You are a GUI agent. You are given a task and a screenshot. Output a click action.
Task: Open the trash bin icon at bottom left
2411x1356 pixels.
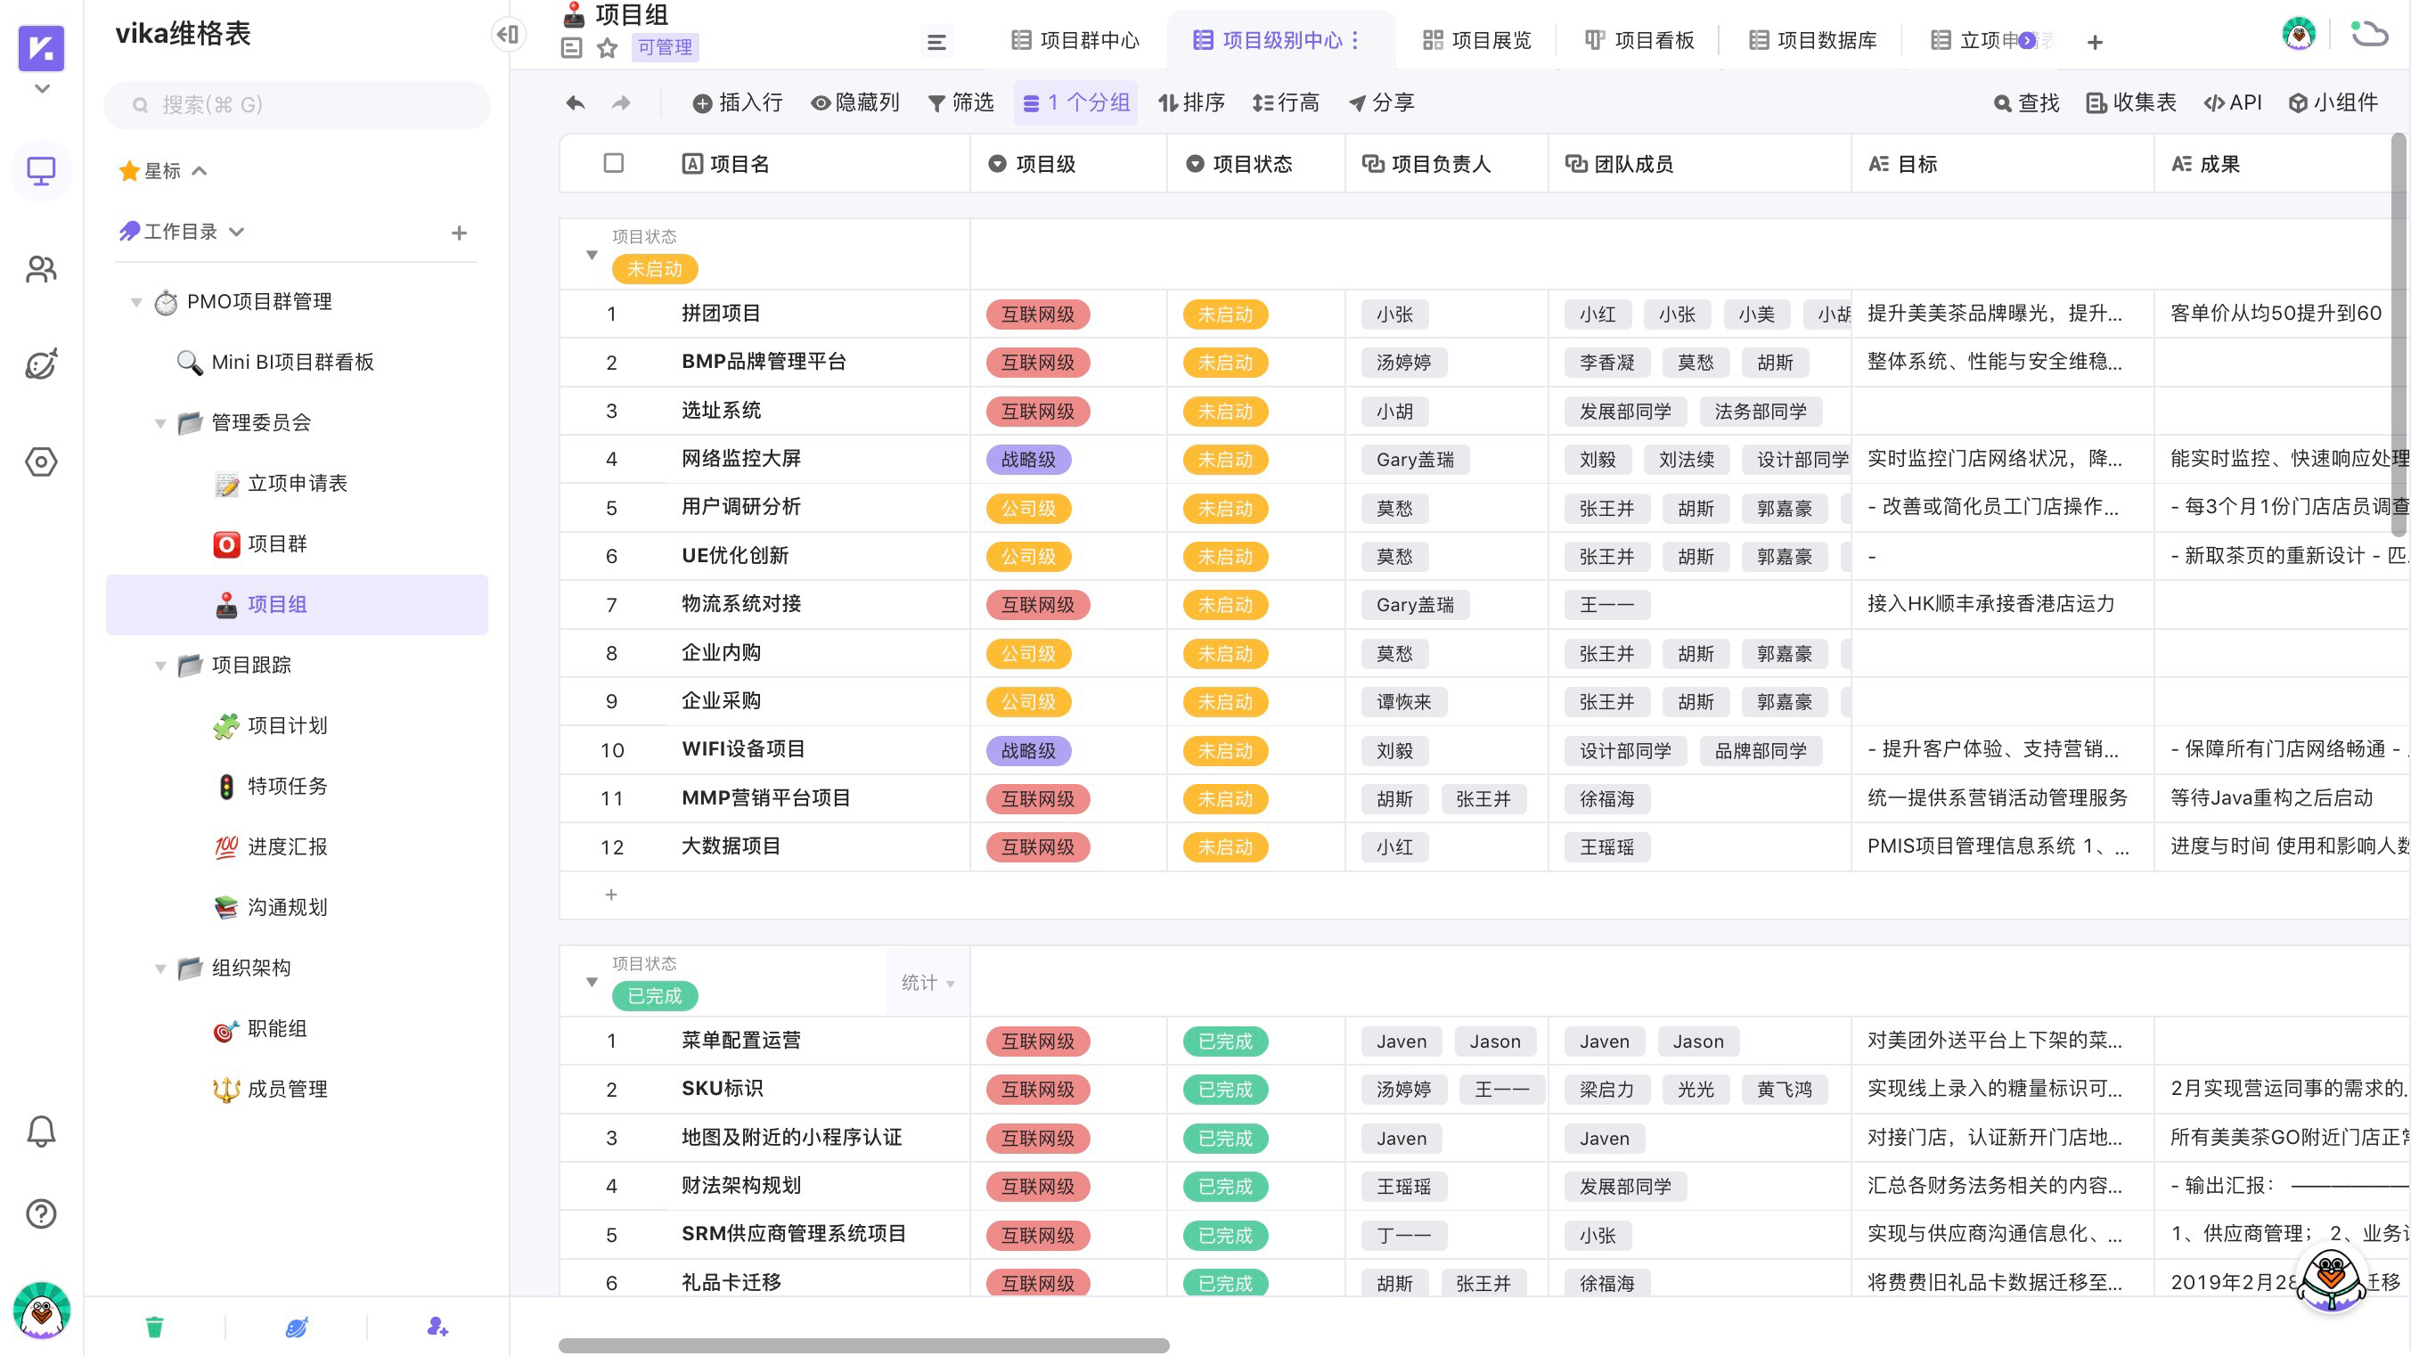154,1326
